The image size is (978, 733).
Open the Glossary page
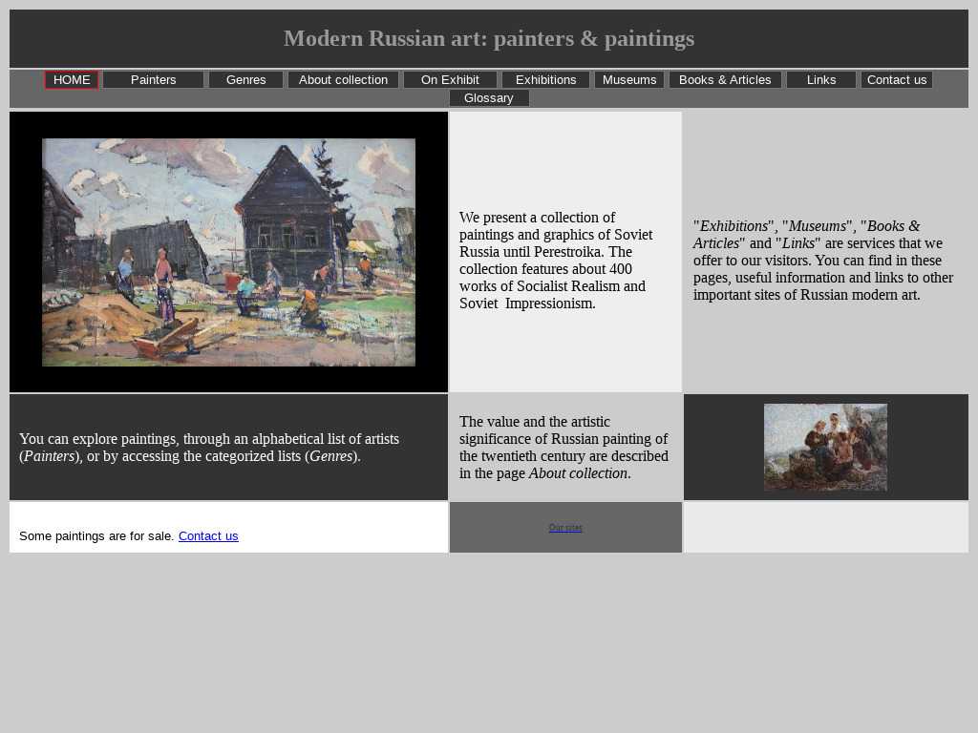(x=489, y=98)
